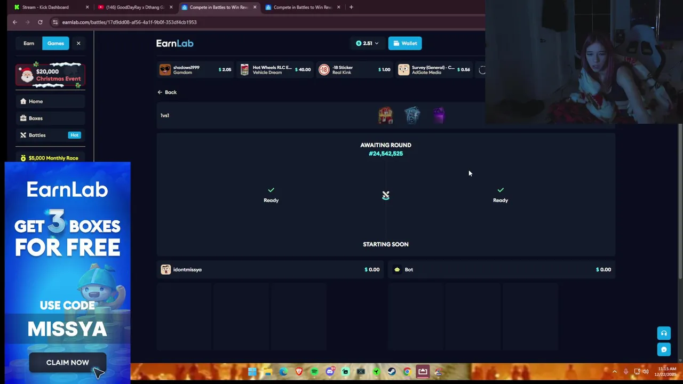The width and height of the screenshot is (683, 384).
Task: Switch to the Games tab
Action: (55, 43)
